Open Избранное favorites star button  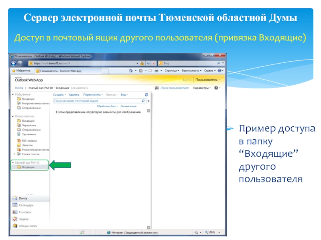(21, 71)
